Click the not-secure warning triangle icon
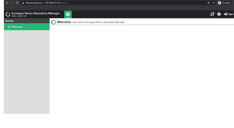The height and width of the screenshot is (128, 234). 23,3
